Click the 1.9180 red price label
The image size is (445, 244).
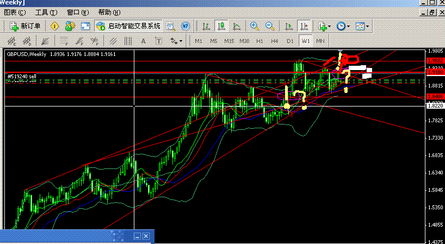click(x=435, y=72)
